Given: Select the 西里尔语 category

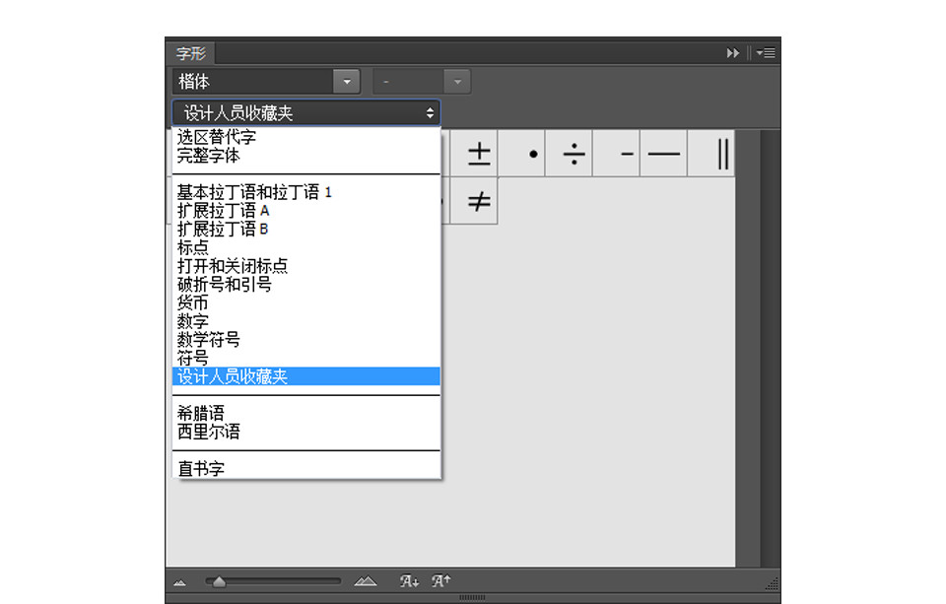Looking at the screenshot, I should click(306, 432).
